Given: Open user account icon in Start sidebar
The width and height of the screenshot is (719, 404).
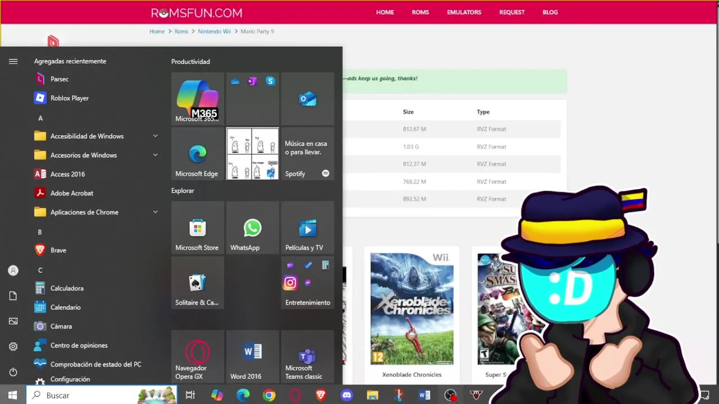Looking at the screenshot, I should click(13, 270).
